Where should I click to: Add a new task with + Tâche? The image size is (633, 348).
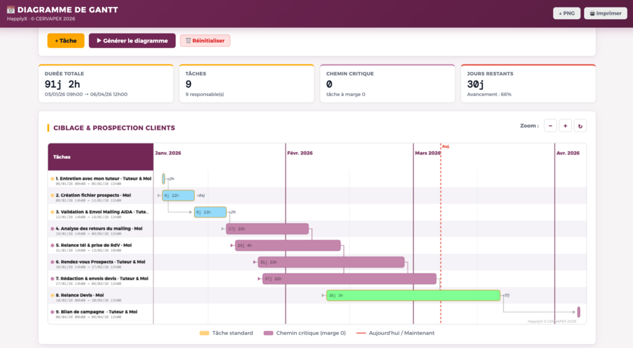pos(66,41)
